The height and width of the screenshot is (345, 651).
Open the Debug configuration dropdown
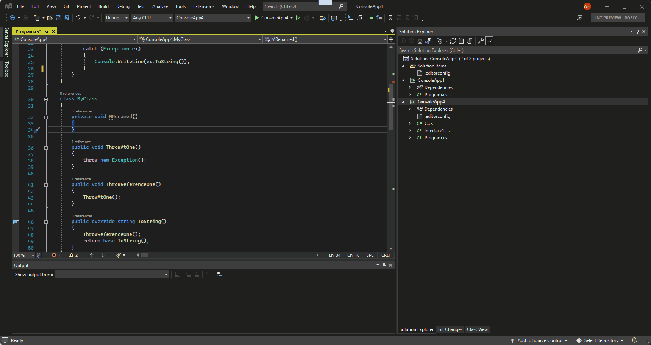pos(117,18)
